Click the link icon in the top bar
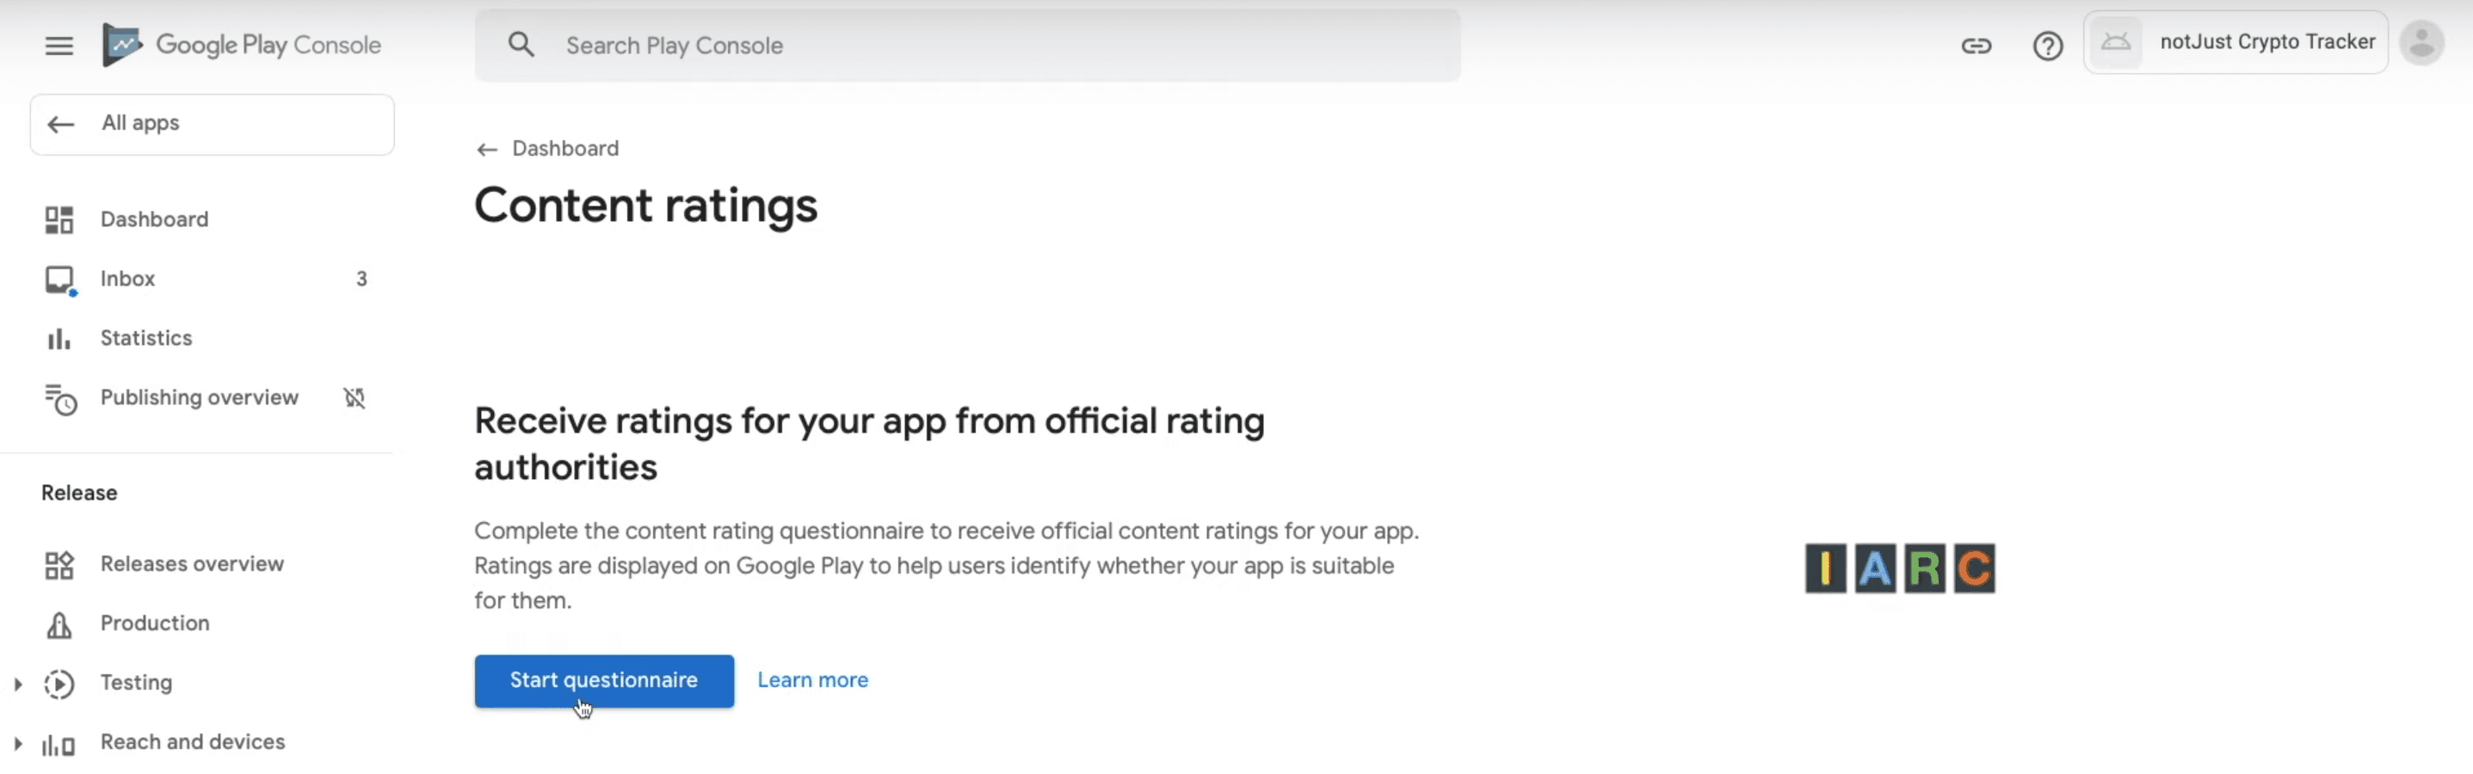The image size is (2473, 774). click(x=1977, y=45)
